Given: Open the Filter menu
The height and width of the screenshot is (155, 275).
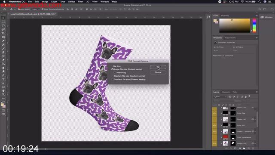Looking at the screenshot, I should tap(80, 2).
